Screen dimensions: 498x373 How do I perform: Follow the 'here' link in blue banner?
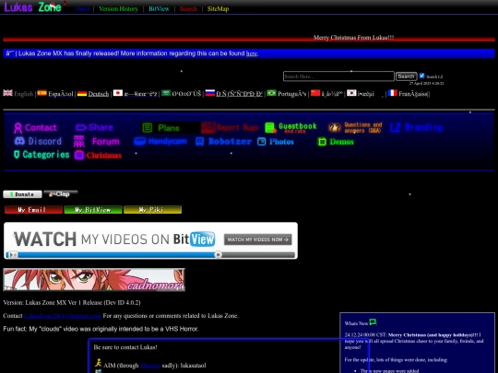coord(252,53)
